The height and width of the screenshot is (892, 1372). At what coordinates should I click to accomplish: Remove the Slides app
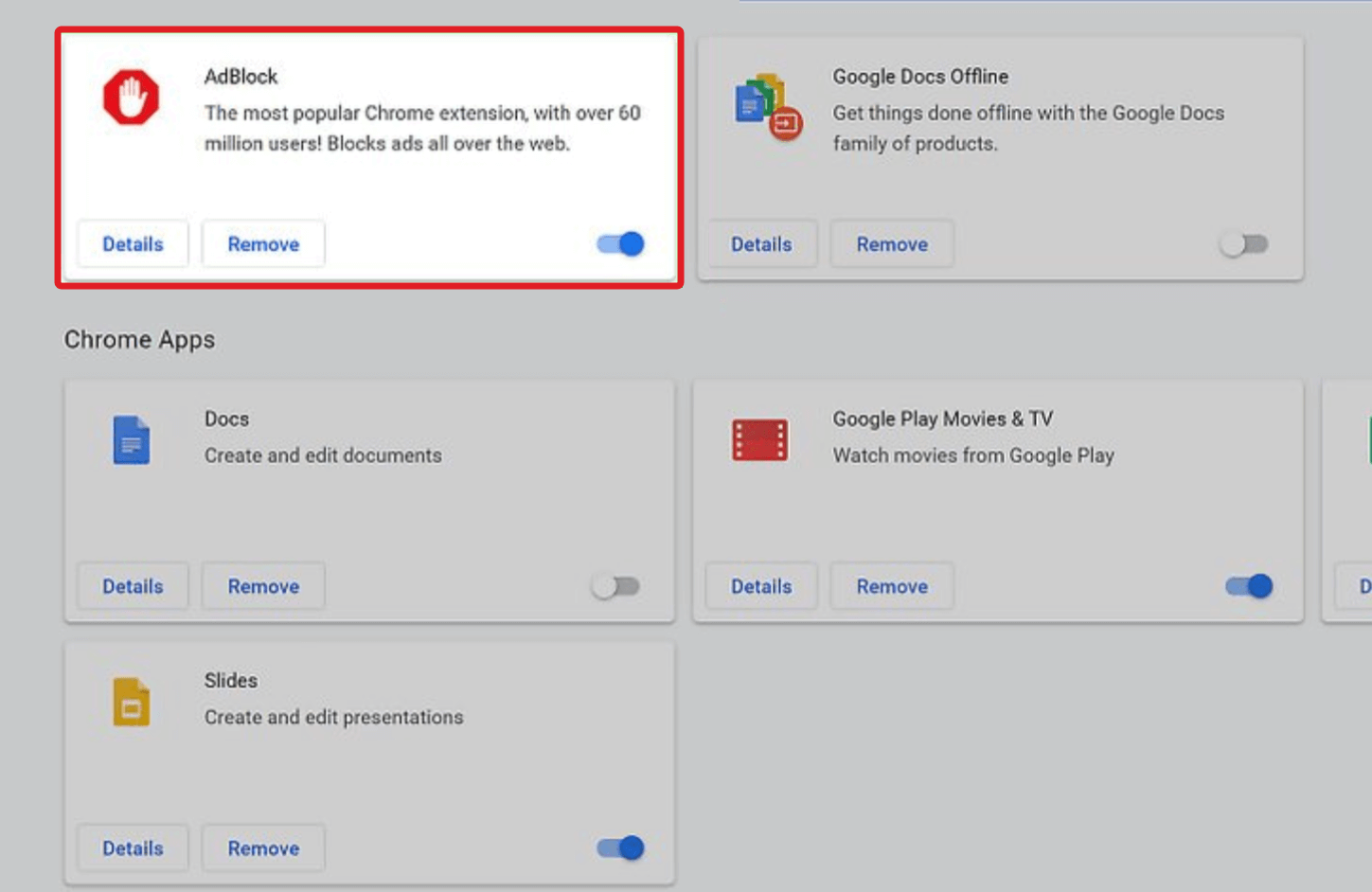(263, 848)
